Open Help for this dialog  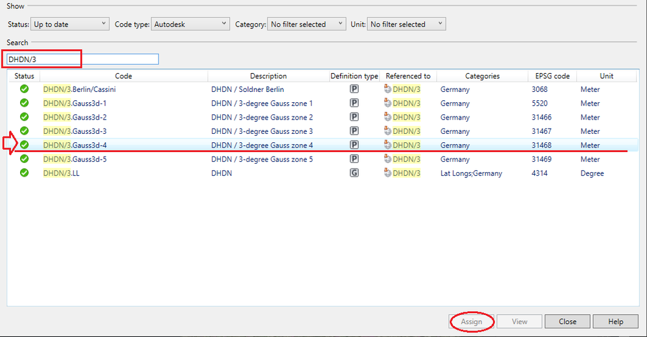616,321
